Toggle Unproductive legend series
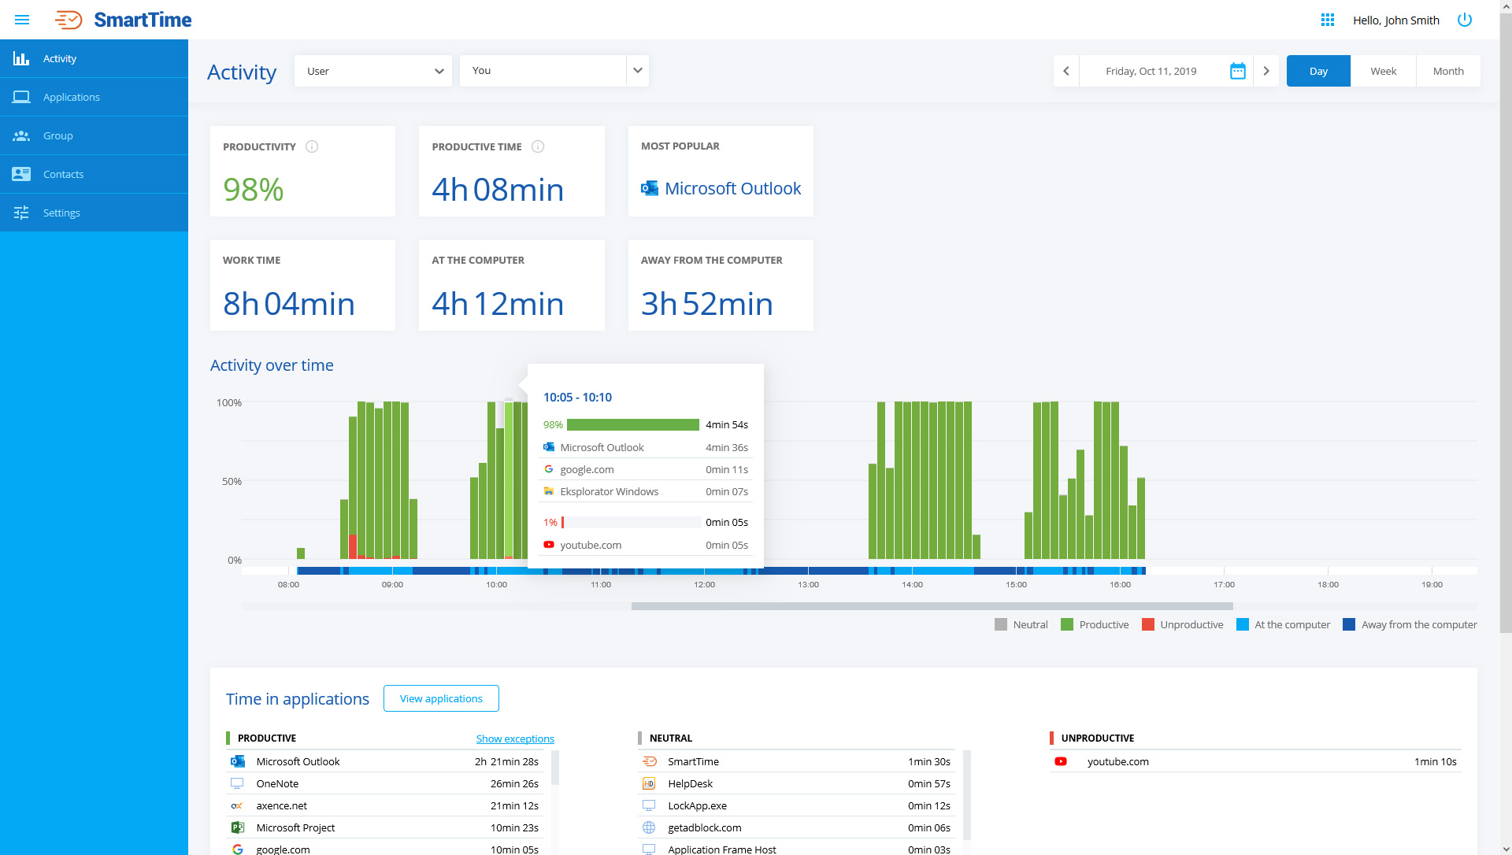This screenshot has width=1512, height=855. (1183, 624)
